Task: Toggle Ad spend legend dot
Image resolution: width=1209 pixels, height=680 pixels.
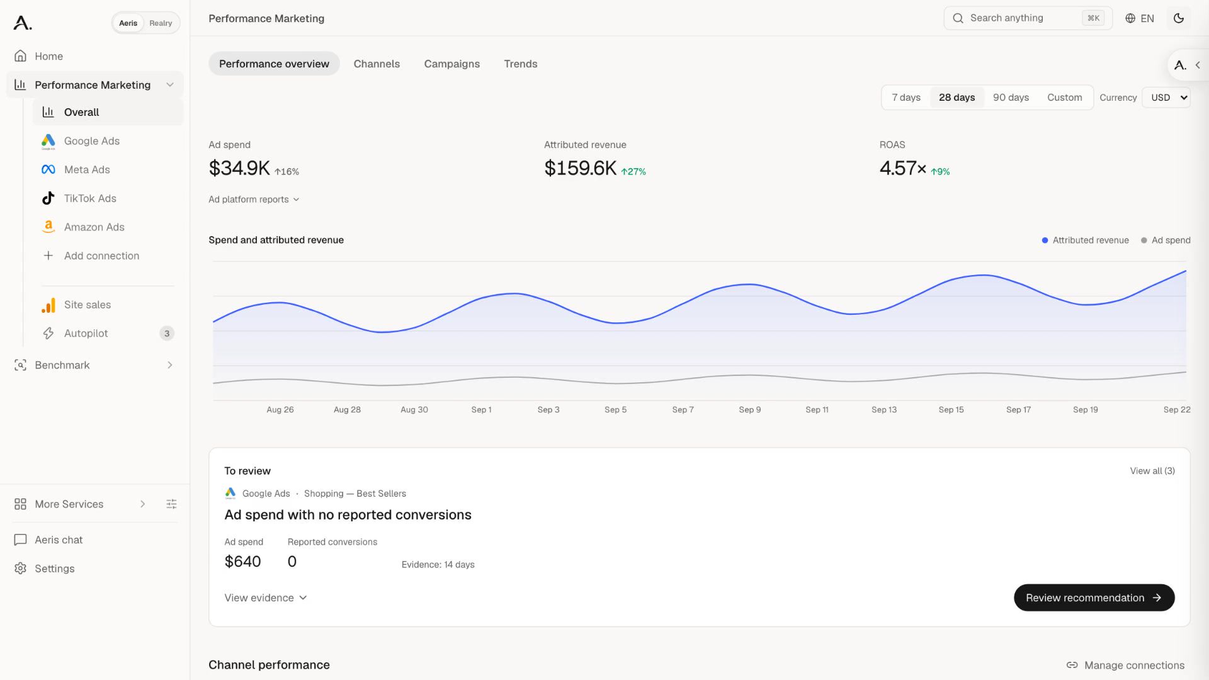Action: [1144, 240]
